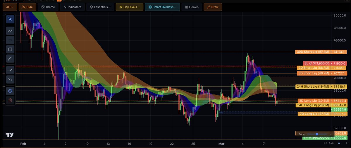Activate the Draw button
Image resolution: width=351 pixels, height=148 pixels.
(x=213, y=7)
